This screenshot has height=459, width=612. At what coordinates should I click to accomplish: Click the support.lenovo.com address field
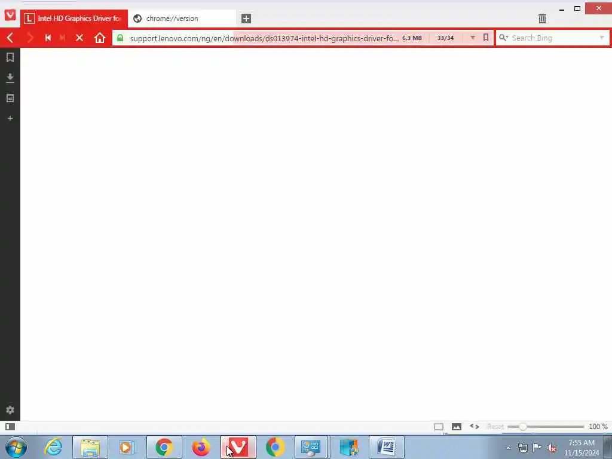pos(264,38)
